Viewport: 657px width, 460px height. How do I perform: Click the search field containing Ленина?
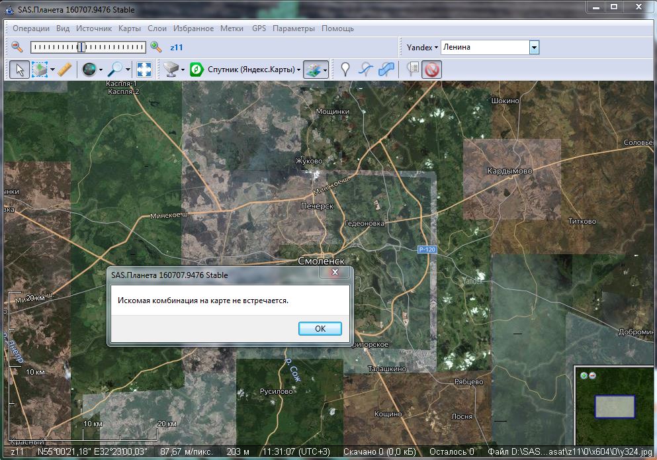(x=484, y=48)
